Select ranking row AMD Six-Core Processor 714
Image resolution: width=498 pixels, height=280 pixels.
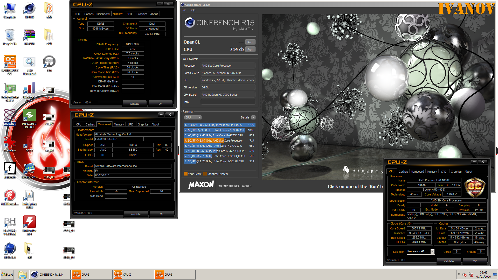coord(219,141)
